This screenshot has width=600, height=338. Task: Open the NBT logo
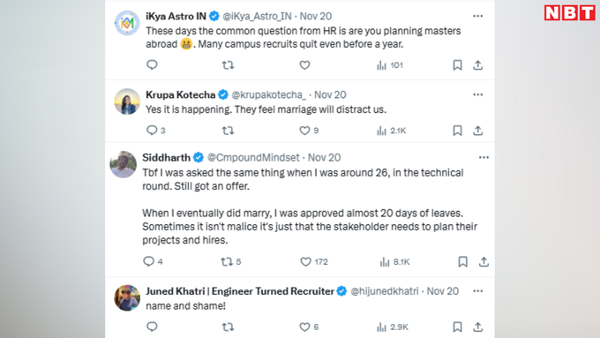coord(570,13)
